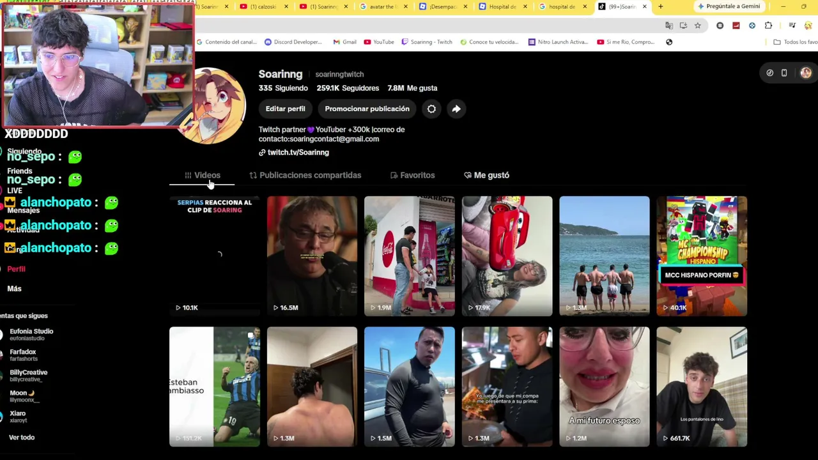Open the 'Soarinng - Twitch' bookmark

point(427,42)
